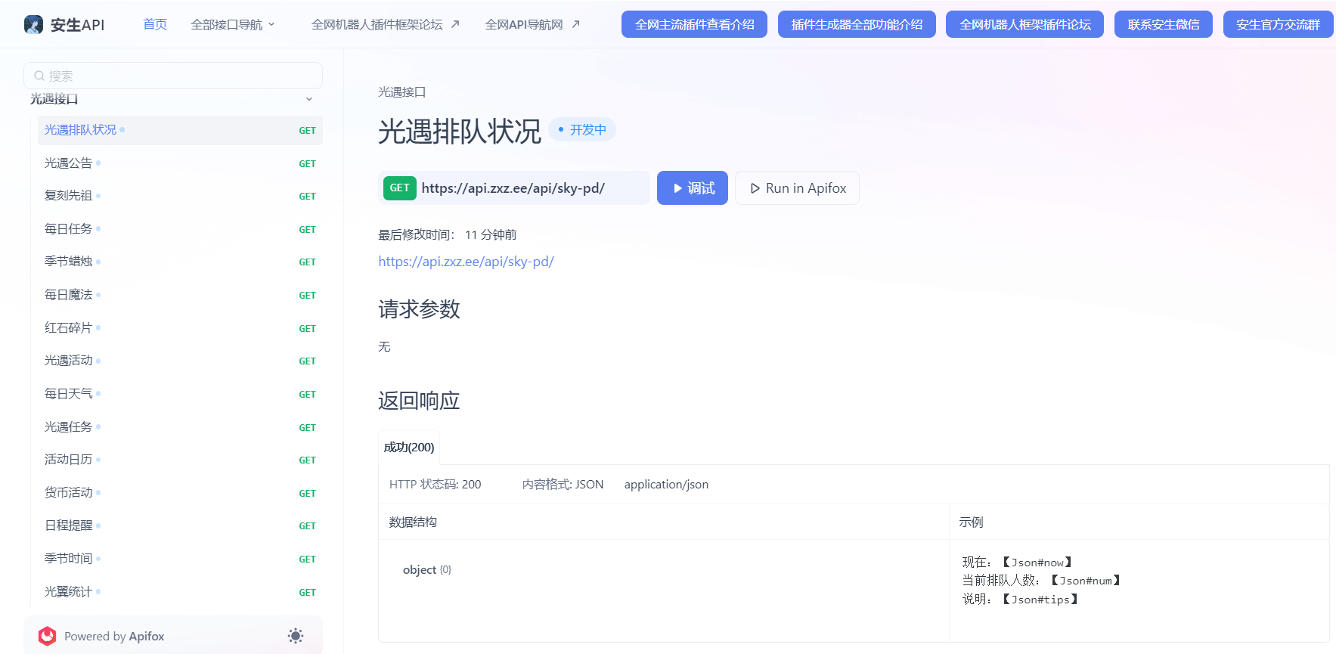Select 日程提醒 in sidebar
The height and width of the screenshot is (654, 1336).
tap(180, 525)
